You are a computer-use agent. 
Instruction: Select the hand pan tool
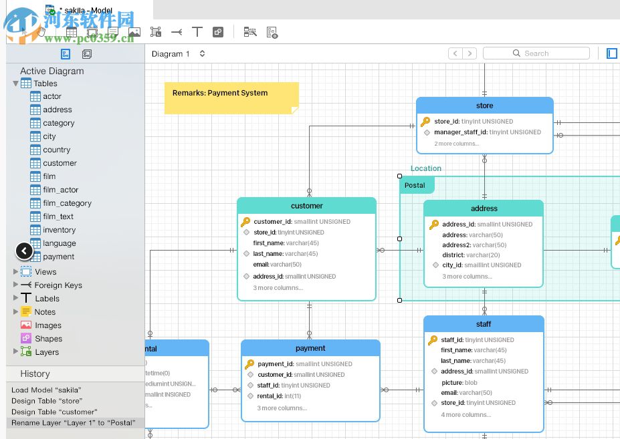[42, 31]
